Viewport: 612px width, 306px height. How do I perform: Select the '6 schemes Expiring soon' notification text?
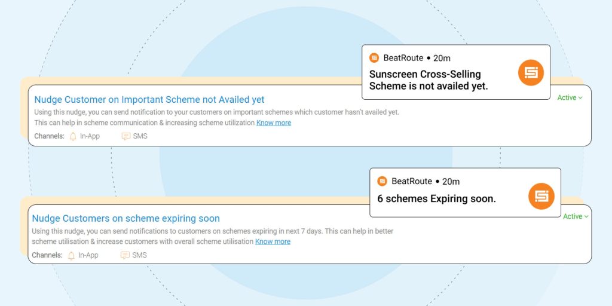coord(436,199)
